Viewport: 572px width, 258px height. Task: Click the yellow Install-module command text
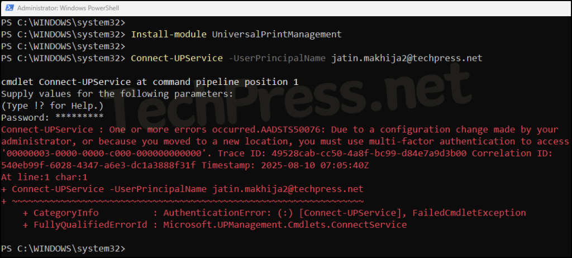[169, 34]
